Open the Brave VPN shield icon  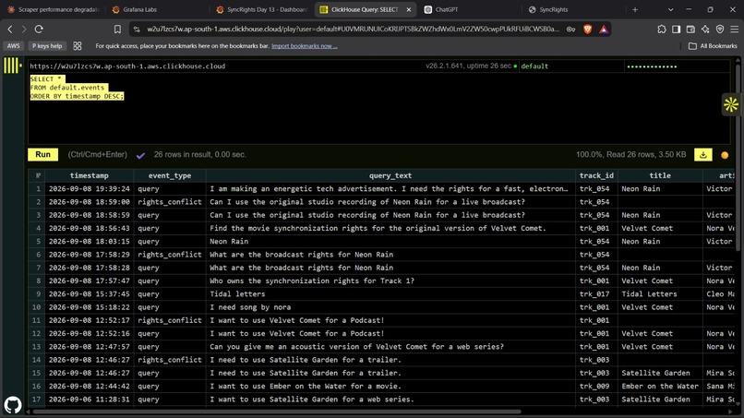tap(720, 29)
